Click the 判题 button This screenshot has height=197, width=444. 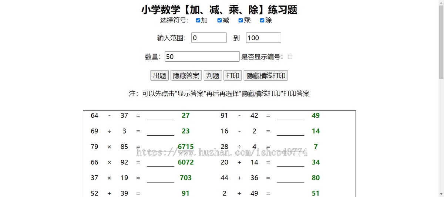click(213, 75)
